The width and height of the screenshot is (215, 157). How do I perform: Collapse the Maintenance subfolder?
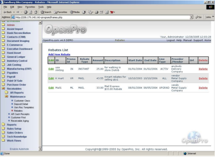click(x=6, y=97)
